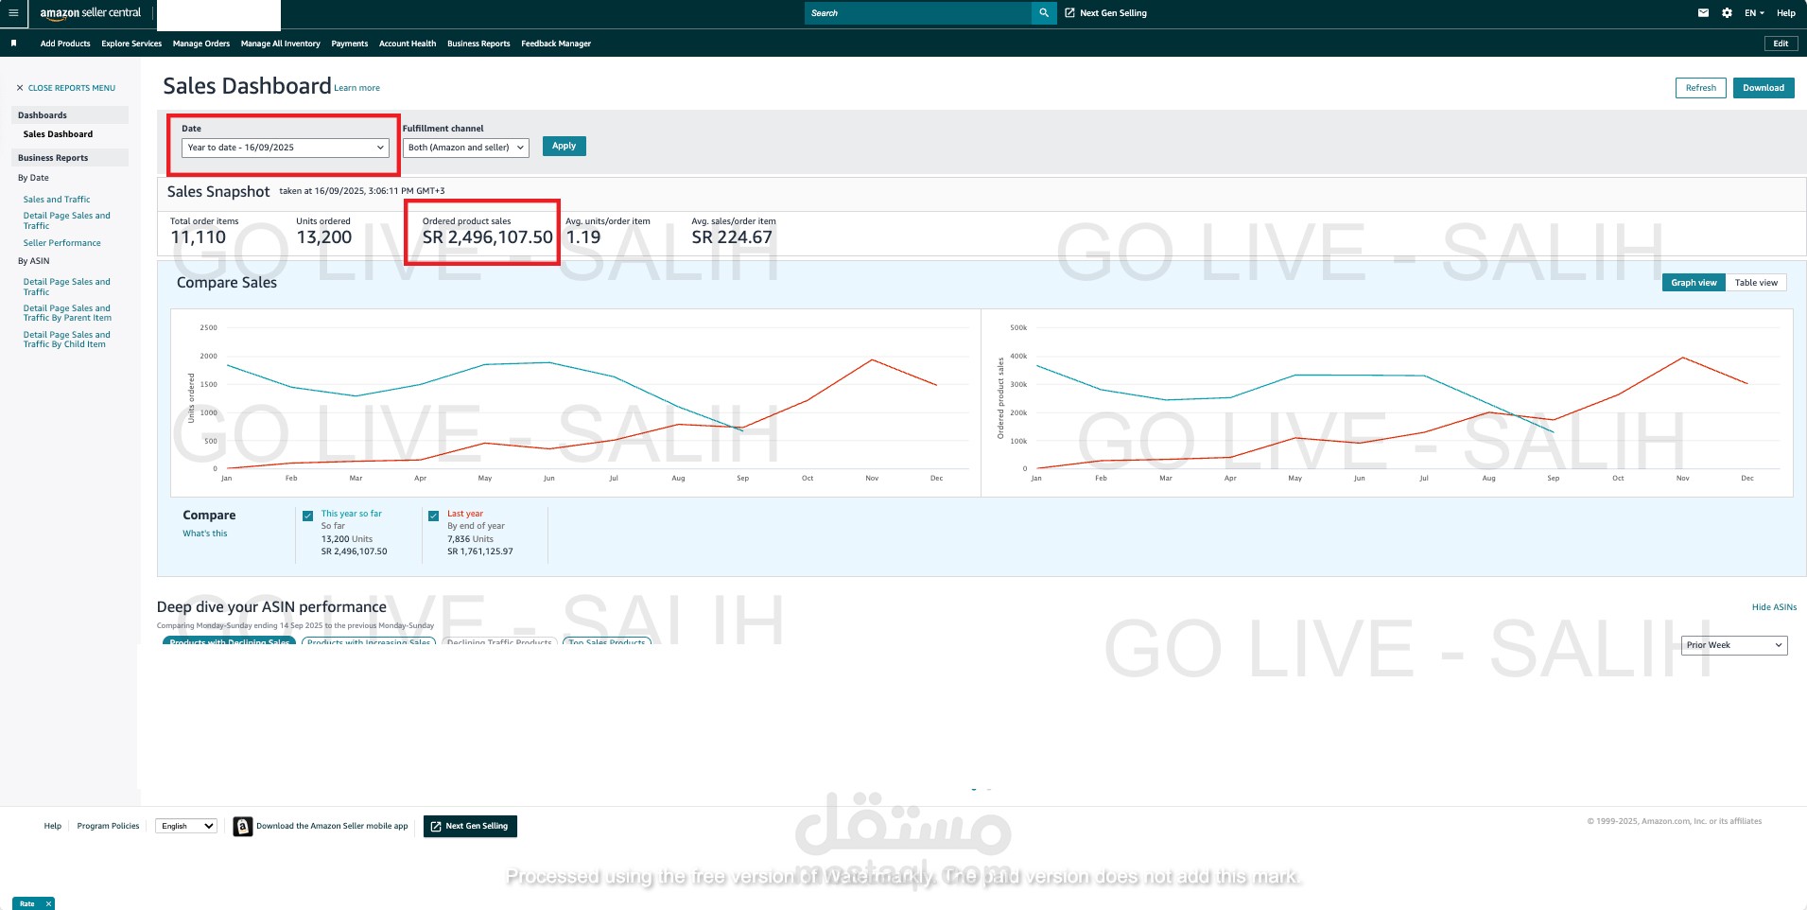Select Sales Dashboard in sidebar

tap(58, 134)
